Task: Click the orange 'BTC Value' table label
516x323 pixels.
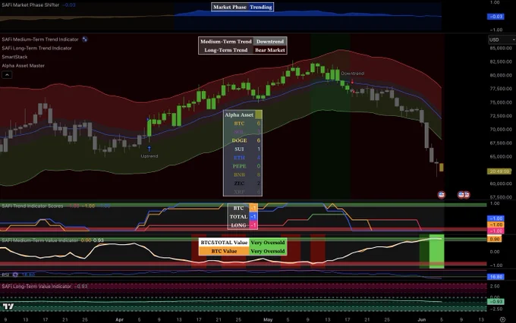Action: pos(224,251)
